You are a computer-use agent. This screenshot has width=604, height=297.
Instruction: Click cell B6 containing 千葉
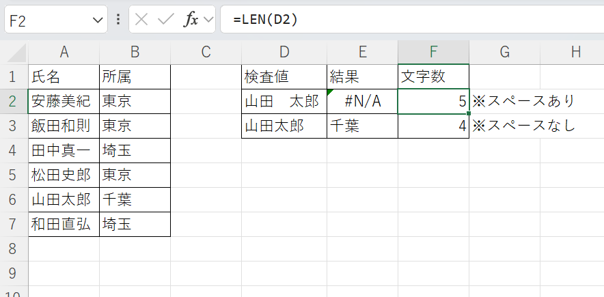pyautogui.click(x=135, y=200)
